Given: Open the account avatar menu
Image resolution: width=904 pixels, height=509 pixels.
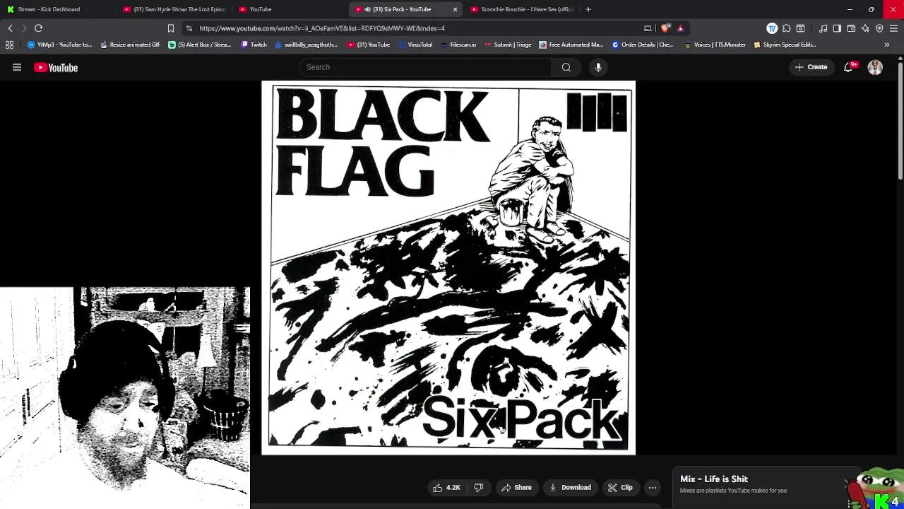Looking at the screenshot, I should (875, 67).
